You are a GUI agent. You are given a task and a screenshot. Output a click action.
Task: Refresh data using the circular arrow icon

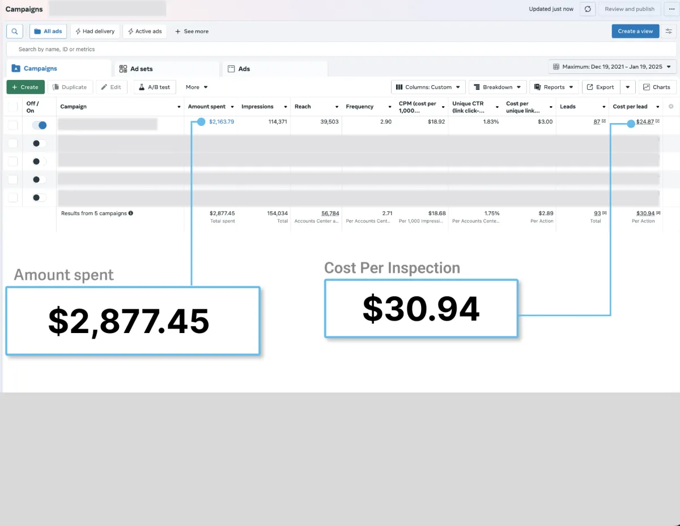(588, 9)
